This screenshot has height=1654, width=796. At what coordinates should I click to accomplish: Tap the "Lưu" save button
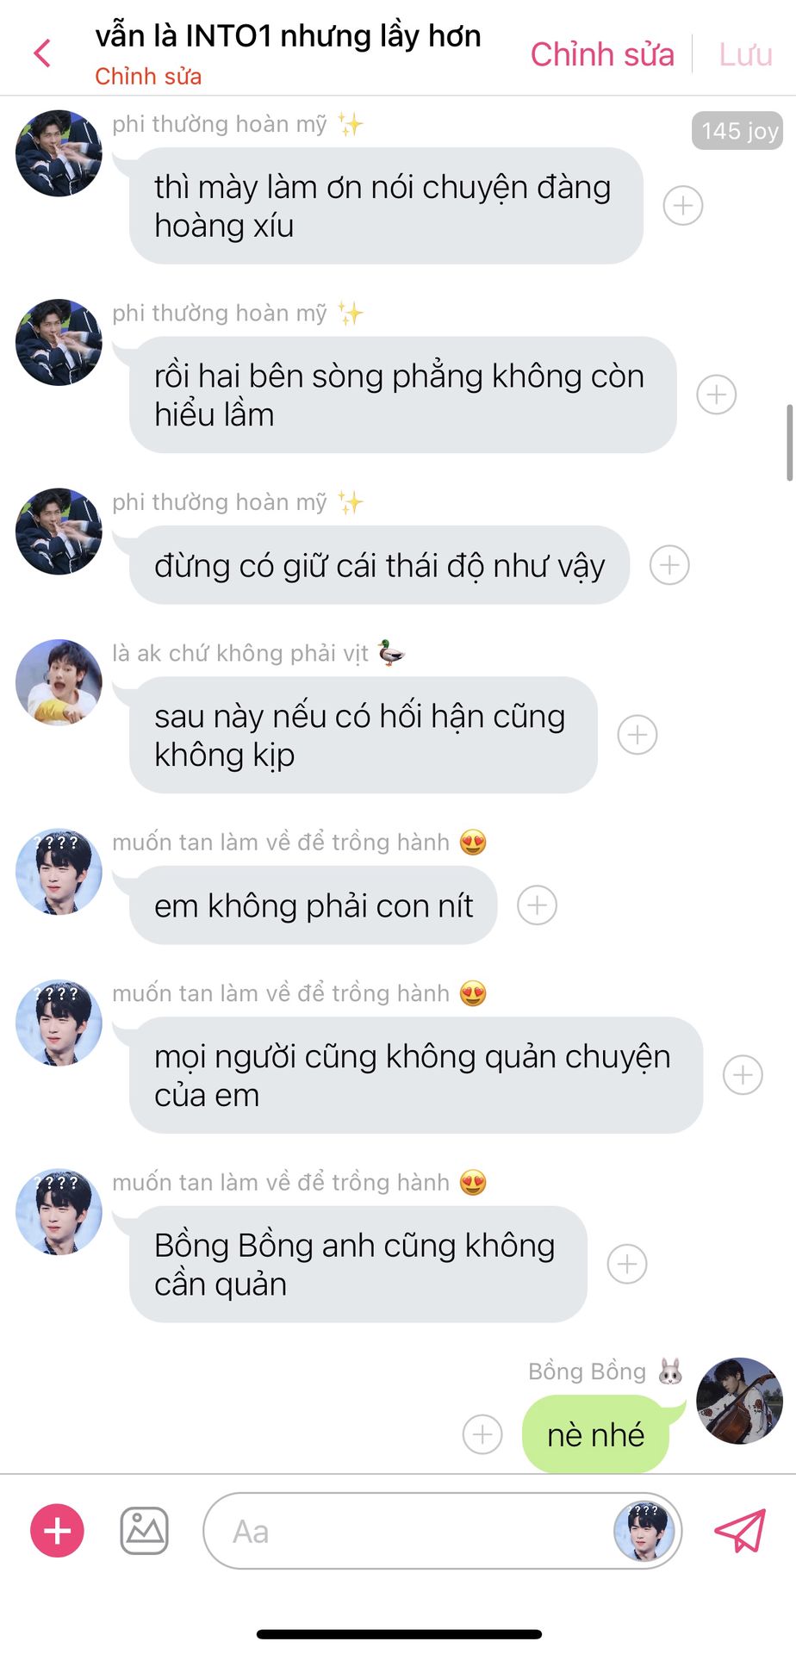tap(746, 54)
